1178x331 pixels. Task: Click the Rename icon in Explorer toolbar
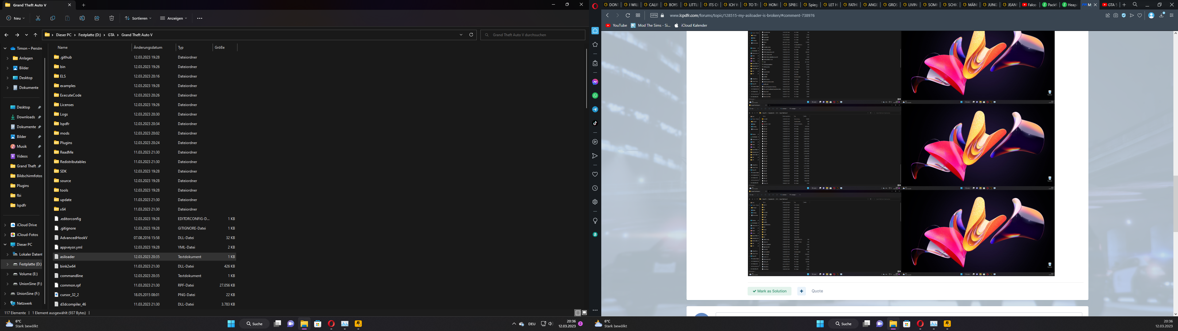[x=82, y=18]
